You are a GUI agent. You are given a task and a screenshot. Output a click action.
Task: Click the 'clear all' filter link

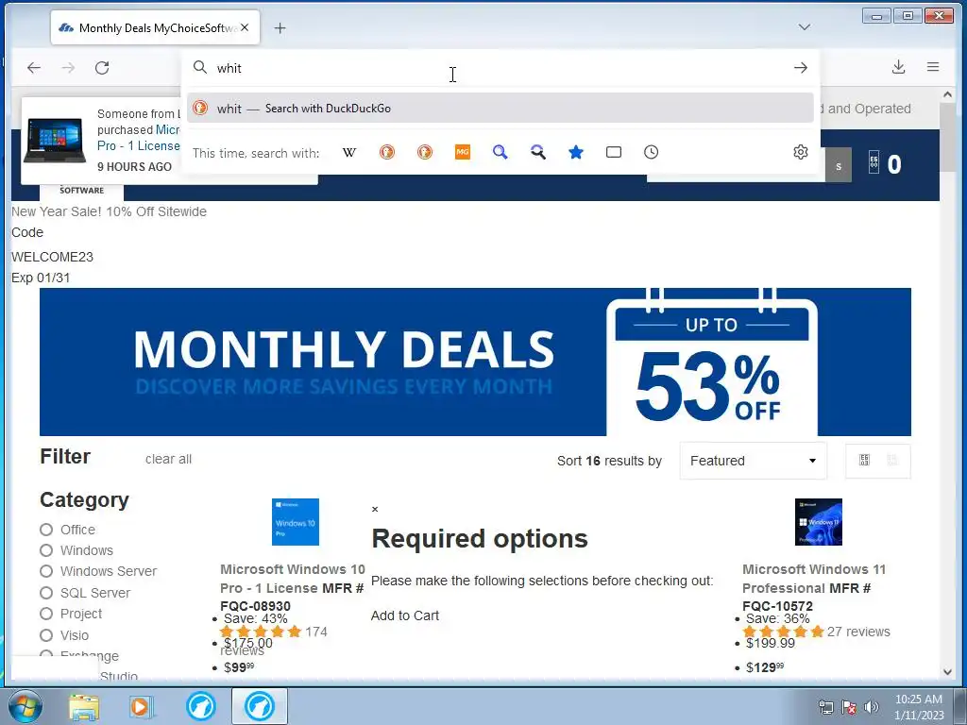(x=168, y=460)
